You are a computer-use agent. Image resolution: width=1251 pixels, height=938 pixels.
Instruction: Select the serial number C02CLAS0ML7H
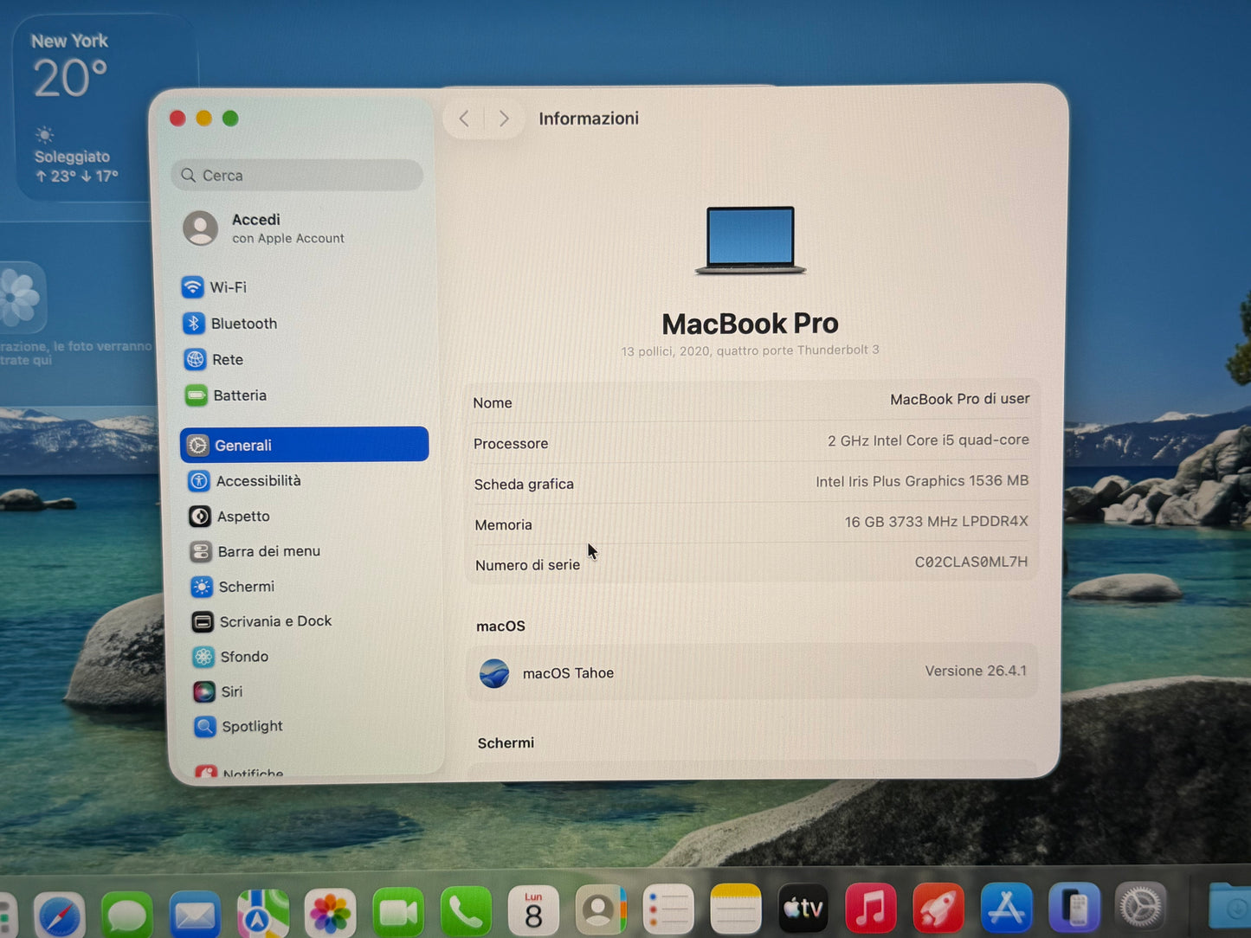click(971, 562)
